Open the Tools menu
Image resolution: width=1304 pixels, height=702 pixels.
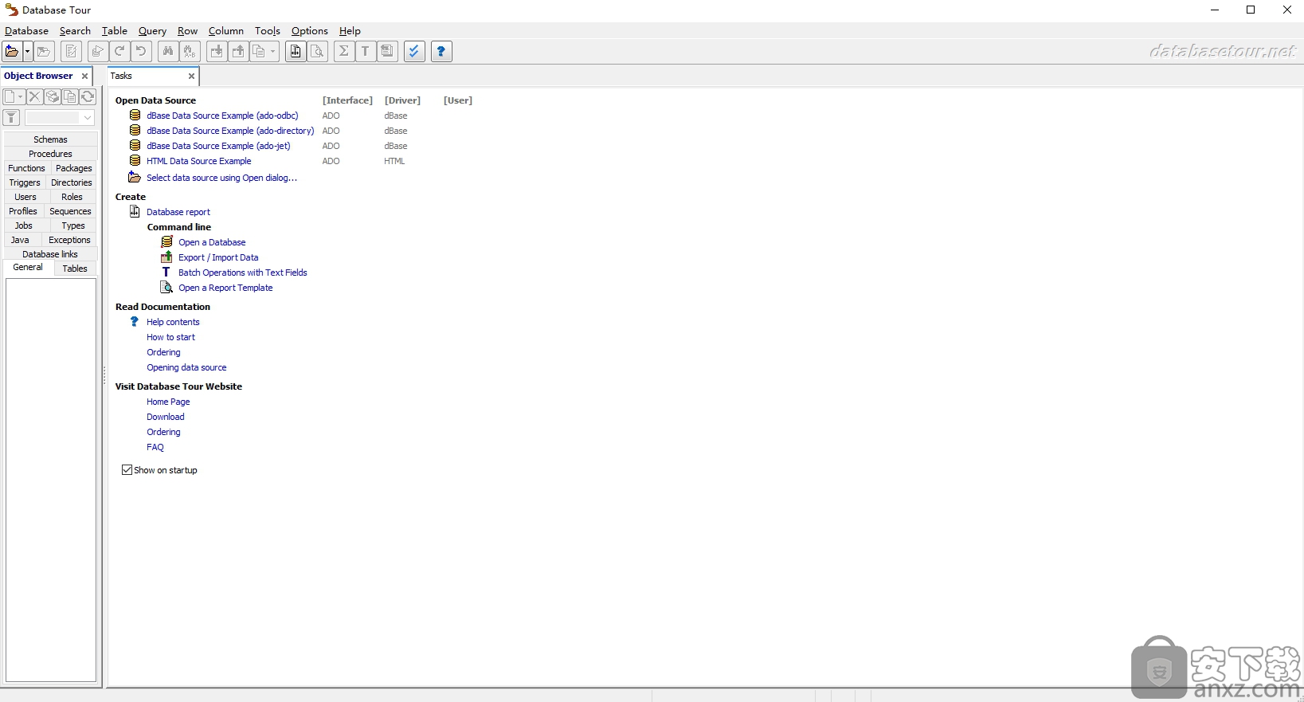coord(268,31)
